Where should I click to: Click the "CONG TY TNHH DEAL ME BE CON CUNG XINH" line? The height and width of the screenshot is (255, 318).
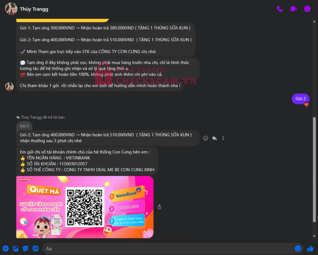point(87,170)
